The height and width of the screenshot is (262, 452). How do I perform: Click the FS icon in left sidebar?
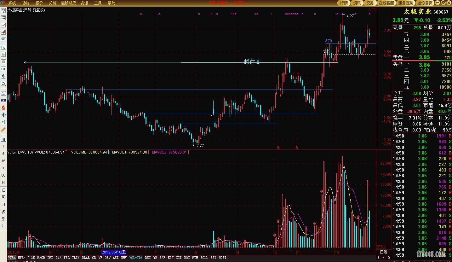[x=3, y=139]
